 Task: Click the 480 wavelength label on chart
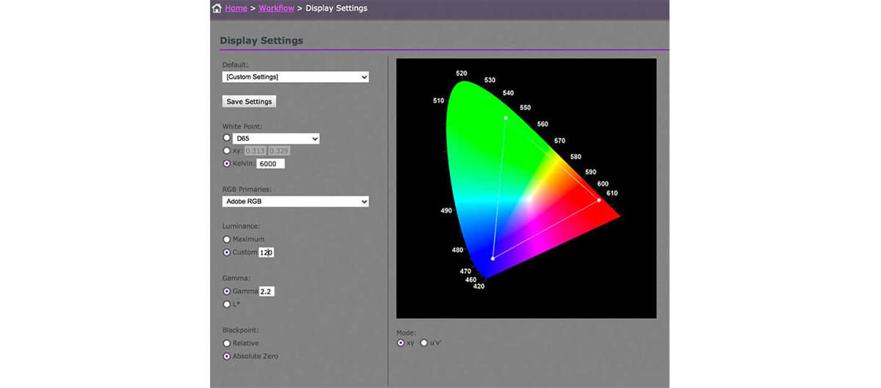point(458,250)
